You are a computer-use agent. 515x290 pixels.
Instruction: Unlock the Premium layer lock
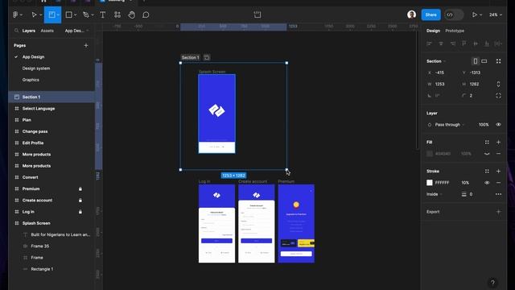[80, 188]
